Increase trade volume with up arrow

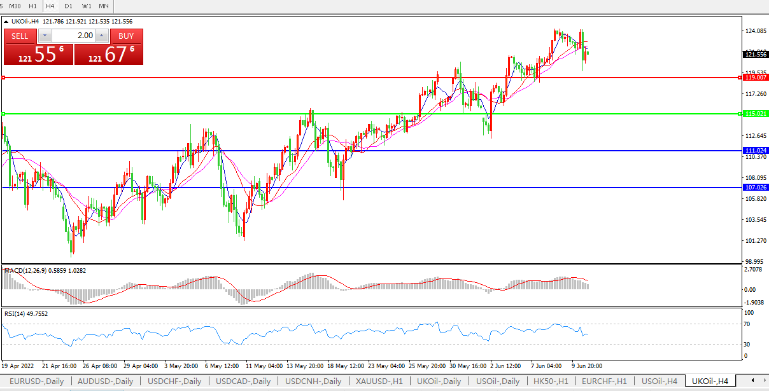pyautogui.click(x=101, y=36)
